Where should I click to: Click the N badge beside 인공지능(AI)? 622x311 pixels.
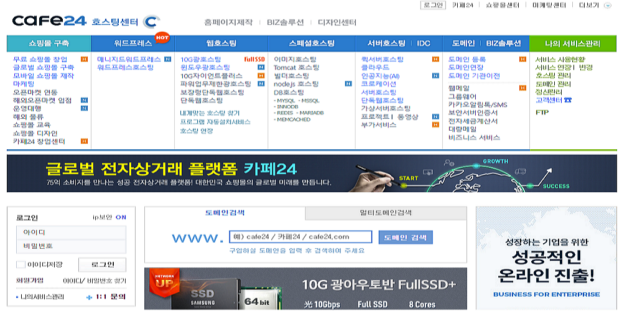435,76
